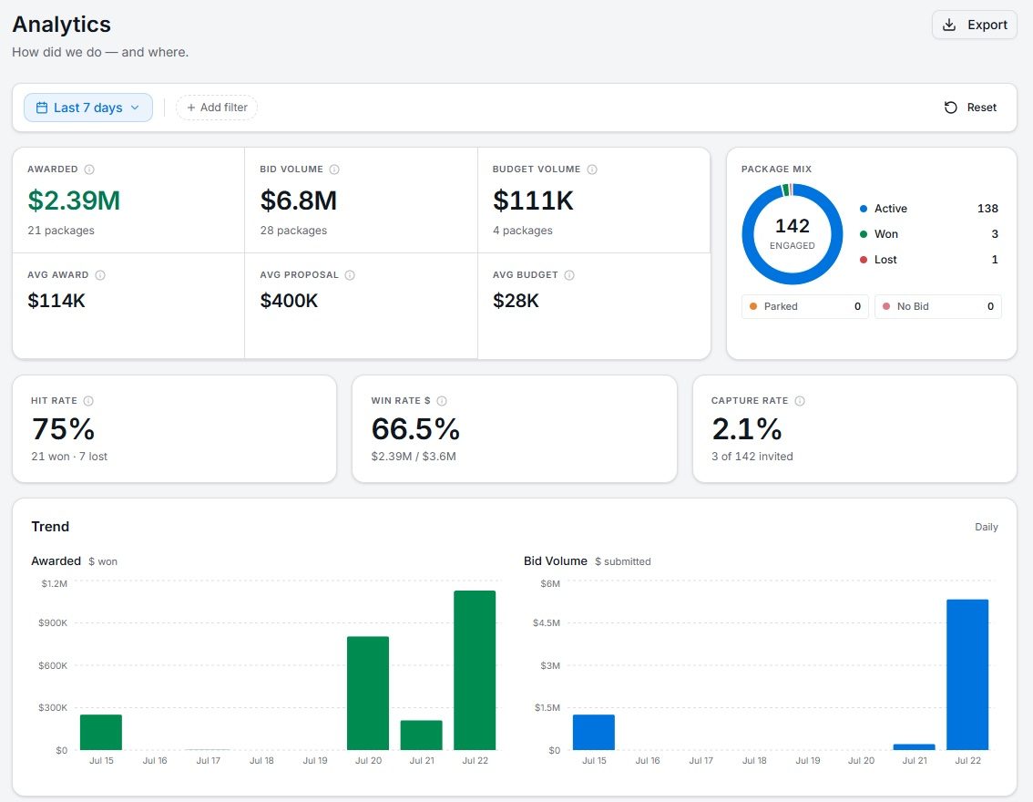Select the Parked package chip

pos(804,306)
